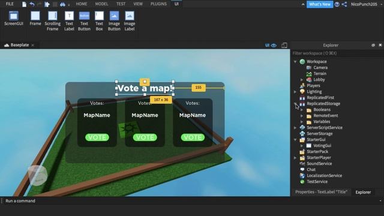
Task: Expand the RemoteEvent folder
Action: (302, 116)
